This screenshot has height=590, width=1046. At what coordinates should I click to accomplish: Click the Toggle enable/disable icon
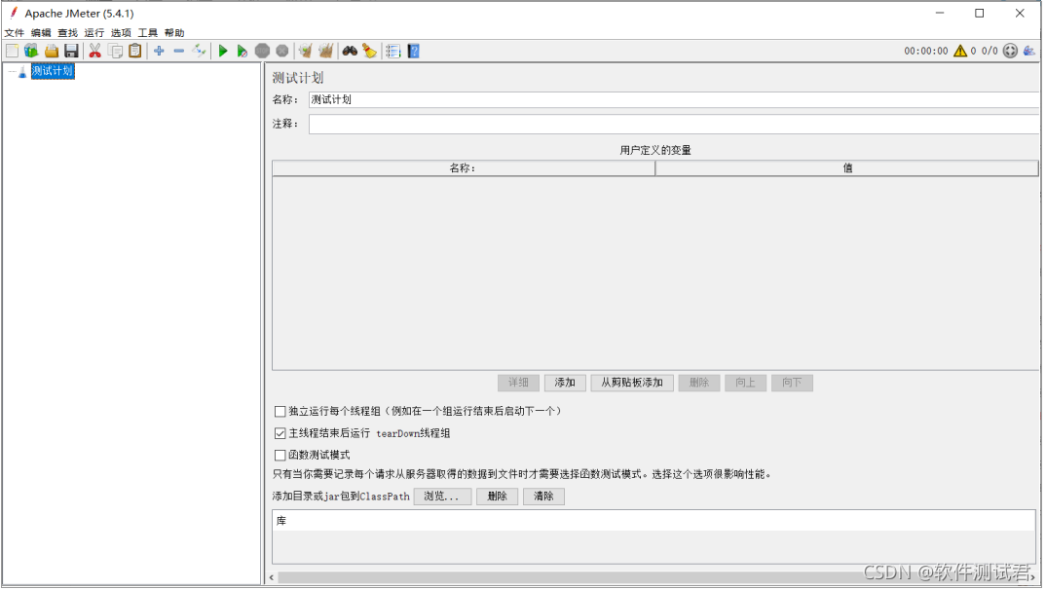click(199, 51)
